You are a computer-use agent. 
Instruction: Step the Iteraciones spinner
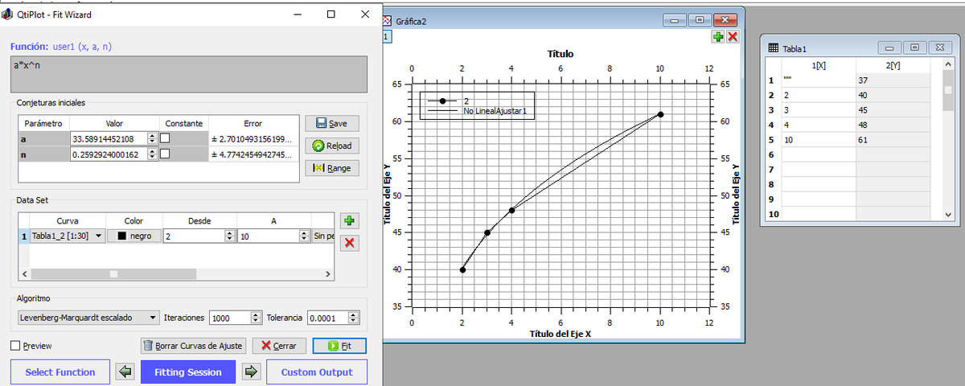tap(257, 318)
